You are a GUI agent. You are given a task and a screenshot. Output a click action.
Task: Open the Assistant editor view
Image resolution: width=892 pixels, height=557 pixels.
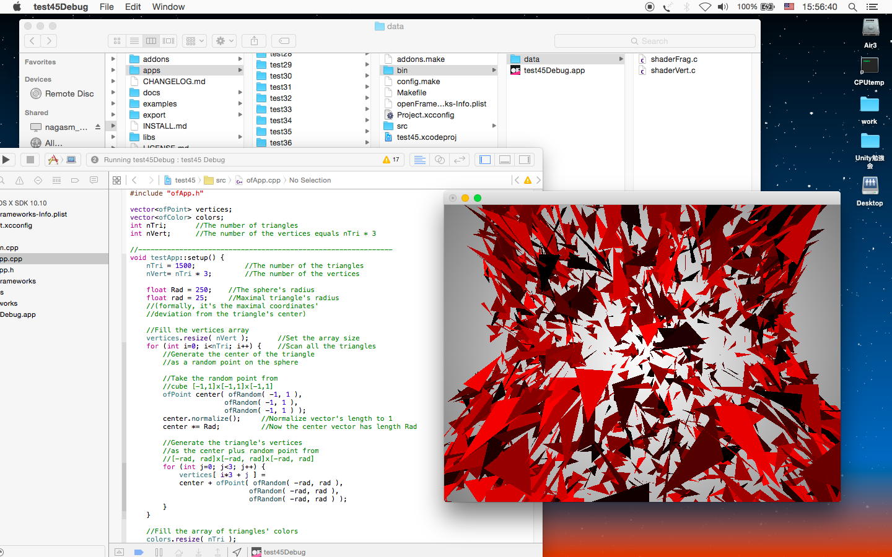(x=440, y=160)
